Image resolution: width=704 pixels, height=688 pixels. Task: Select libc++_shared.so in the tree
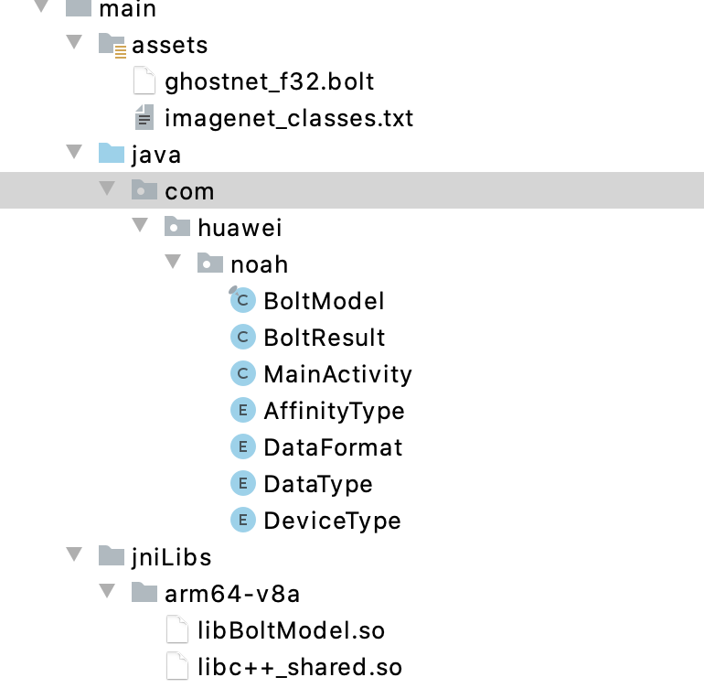pos(299,667)
